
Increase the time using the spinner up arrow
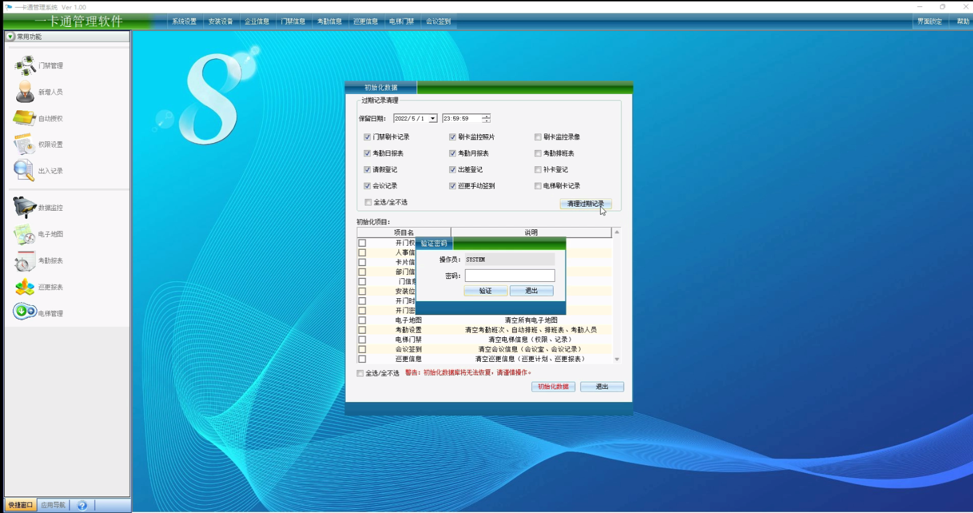point(486,116)
